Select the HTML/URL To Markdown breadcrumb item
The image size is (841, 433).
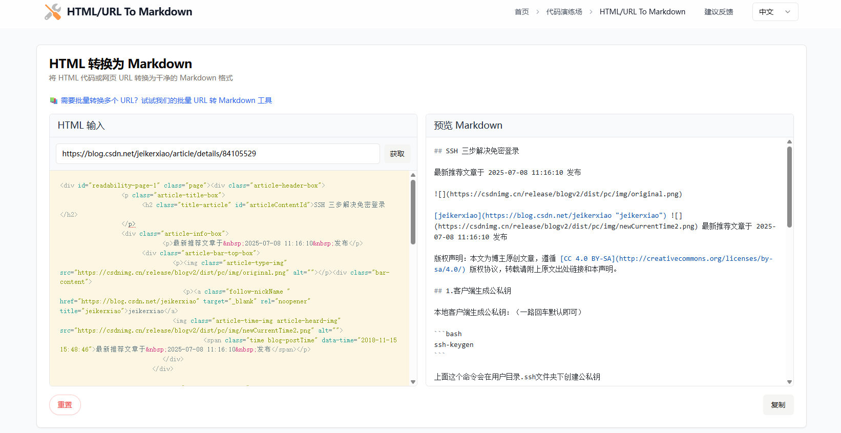click(x=642, y=12)
